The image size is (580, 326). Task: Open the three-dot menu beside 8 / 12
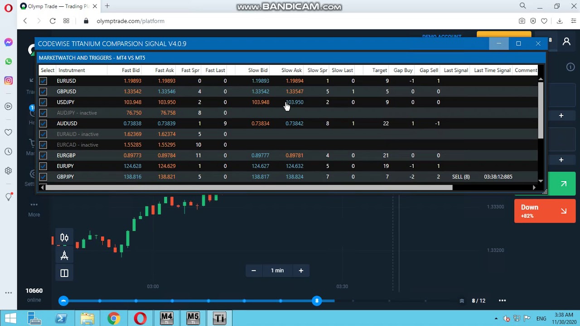[x=502, y=301]
